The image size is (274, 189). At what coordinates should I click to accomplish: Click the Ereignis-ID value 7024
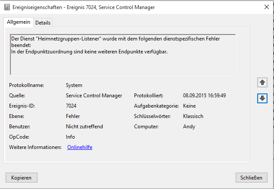(x=72, y=106)
